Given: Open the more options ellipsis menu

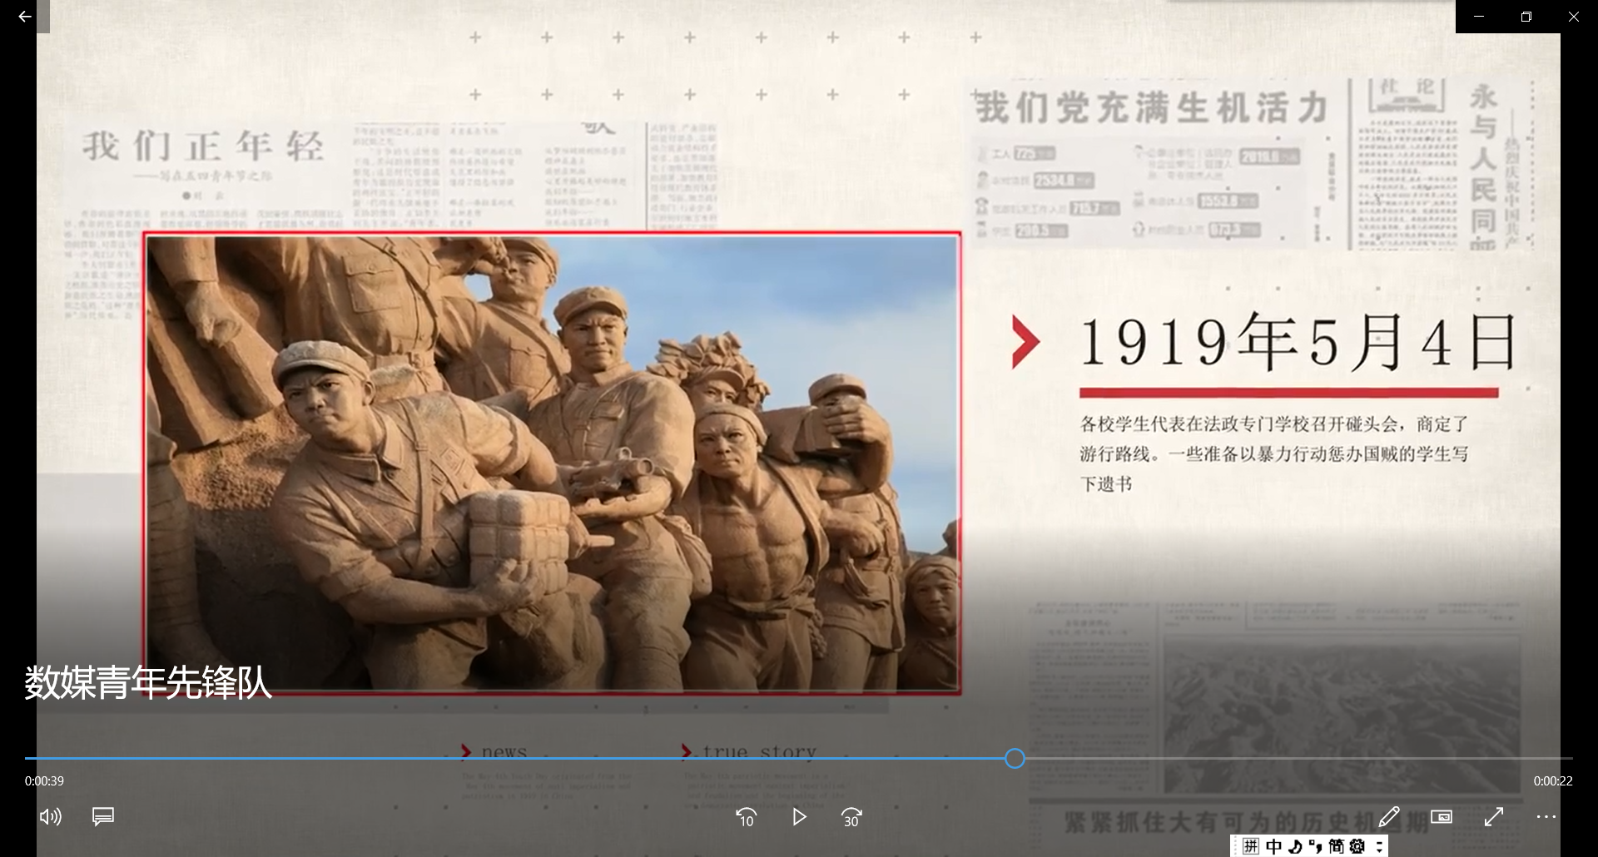Looking at the screenshot, I should pyautogui.click(x=1546, y=817).
